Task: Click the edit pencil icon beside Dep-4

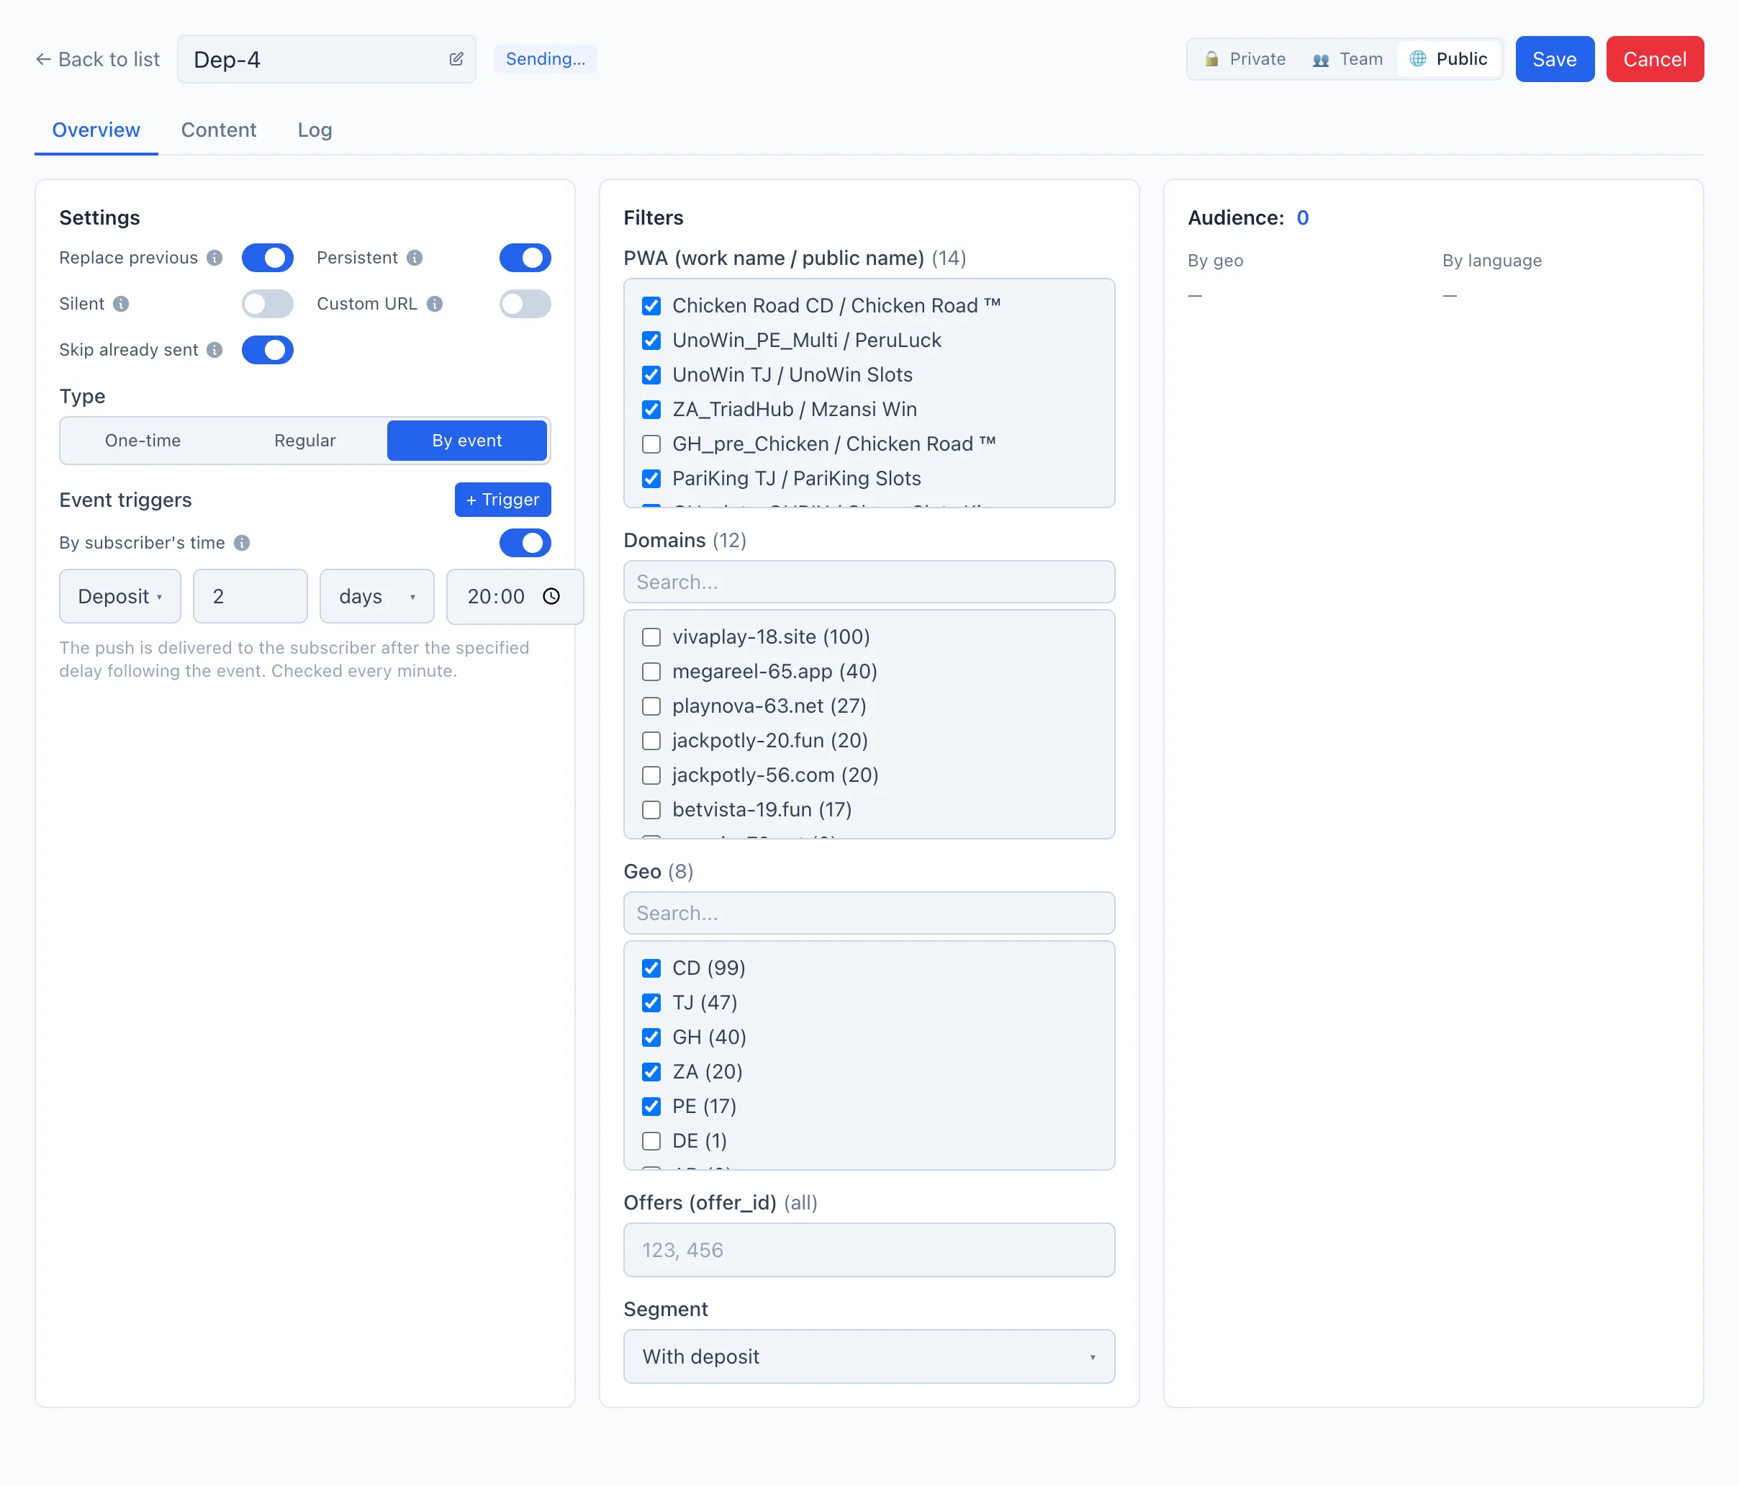Action: tap(456, 59)
